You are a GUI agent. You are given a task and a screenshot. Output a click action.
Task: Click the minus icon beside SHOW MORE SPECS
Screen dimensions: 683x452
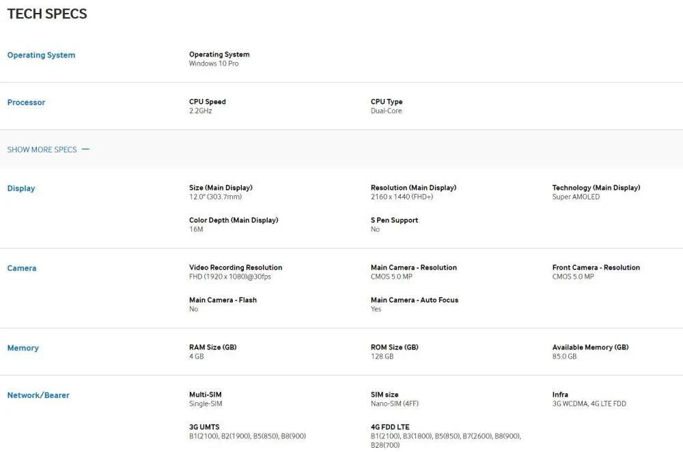click(85, 150)
